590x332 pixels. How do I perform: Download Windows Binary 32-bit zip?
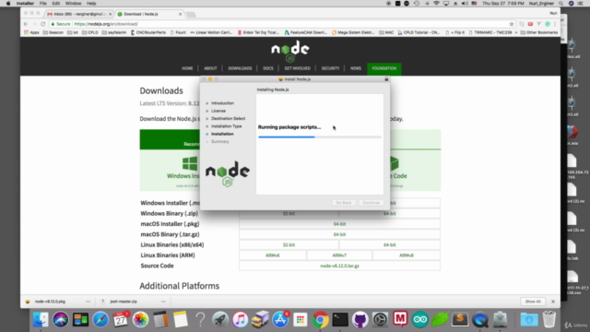tap(289, 213)
